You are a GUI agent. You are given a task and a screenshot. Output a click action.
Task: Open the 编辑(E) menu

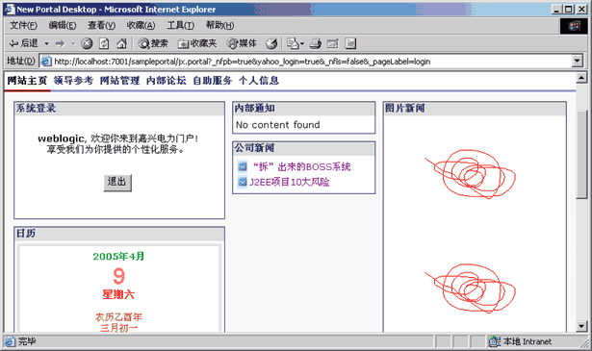[x=63, y=25]
